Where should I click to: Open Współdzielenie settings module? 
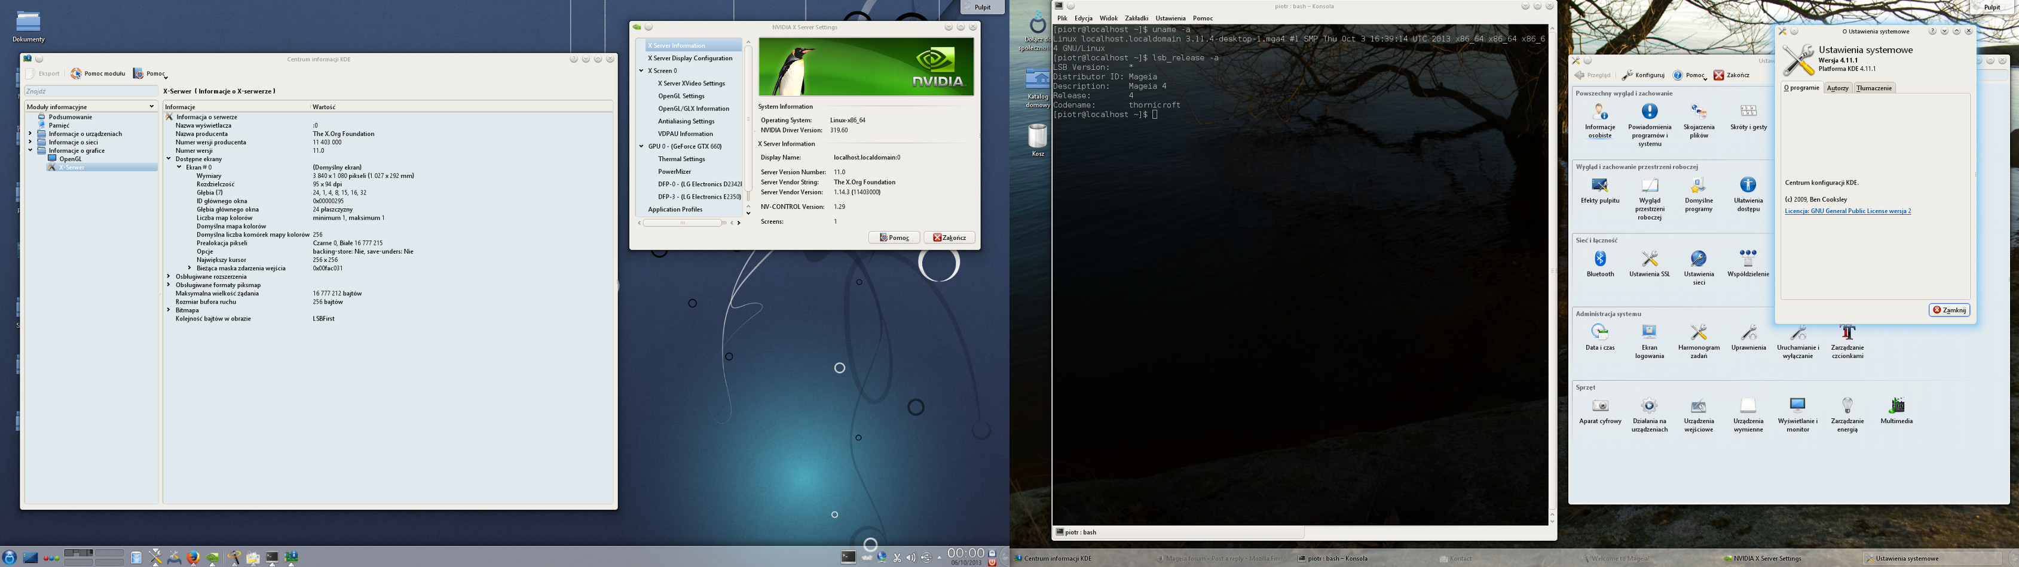pos(1748,264)
